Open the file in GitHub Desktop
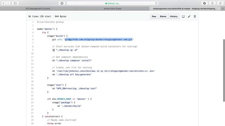 183,16
